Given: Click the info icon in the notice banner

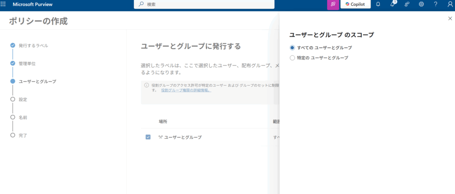Looking at the screenshot, I should (x=147, y=85).
